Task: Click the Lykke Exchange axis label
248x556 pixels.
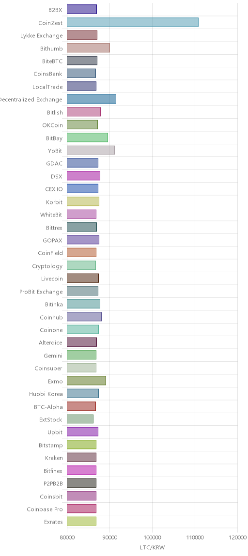Action: point(41,35)
